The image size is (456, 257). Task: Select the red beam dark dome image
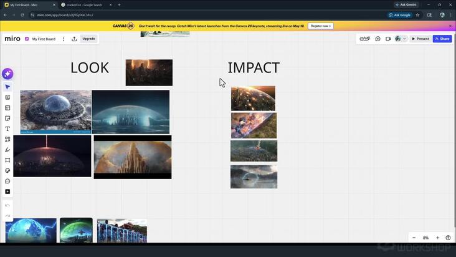(x=52, y=156)
